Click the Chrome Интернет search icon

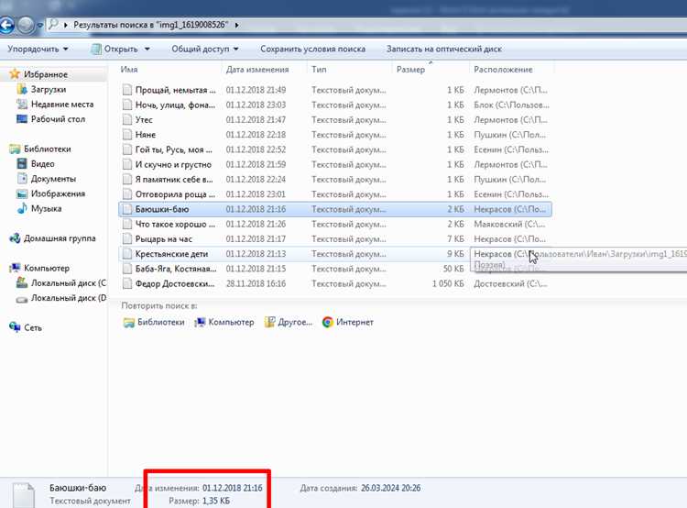[327, 323]
